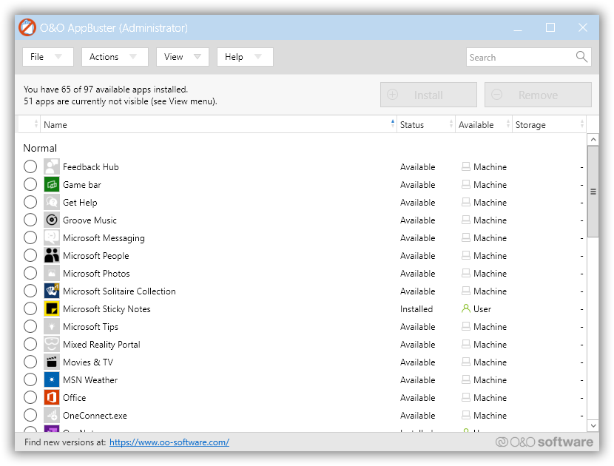Click the OneConnect.exe app icon
The width and height of the screenshot is (614, 466).
tap(51, 416)
